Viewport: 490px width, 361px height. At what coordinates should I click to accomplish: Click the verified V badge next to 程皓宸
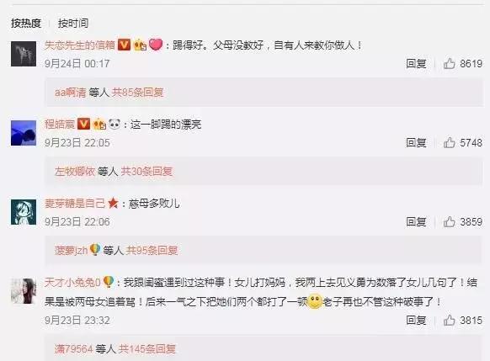[x=83, y=124]
